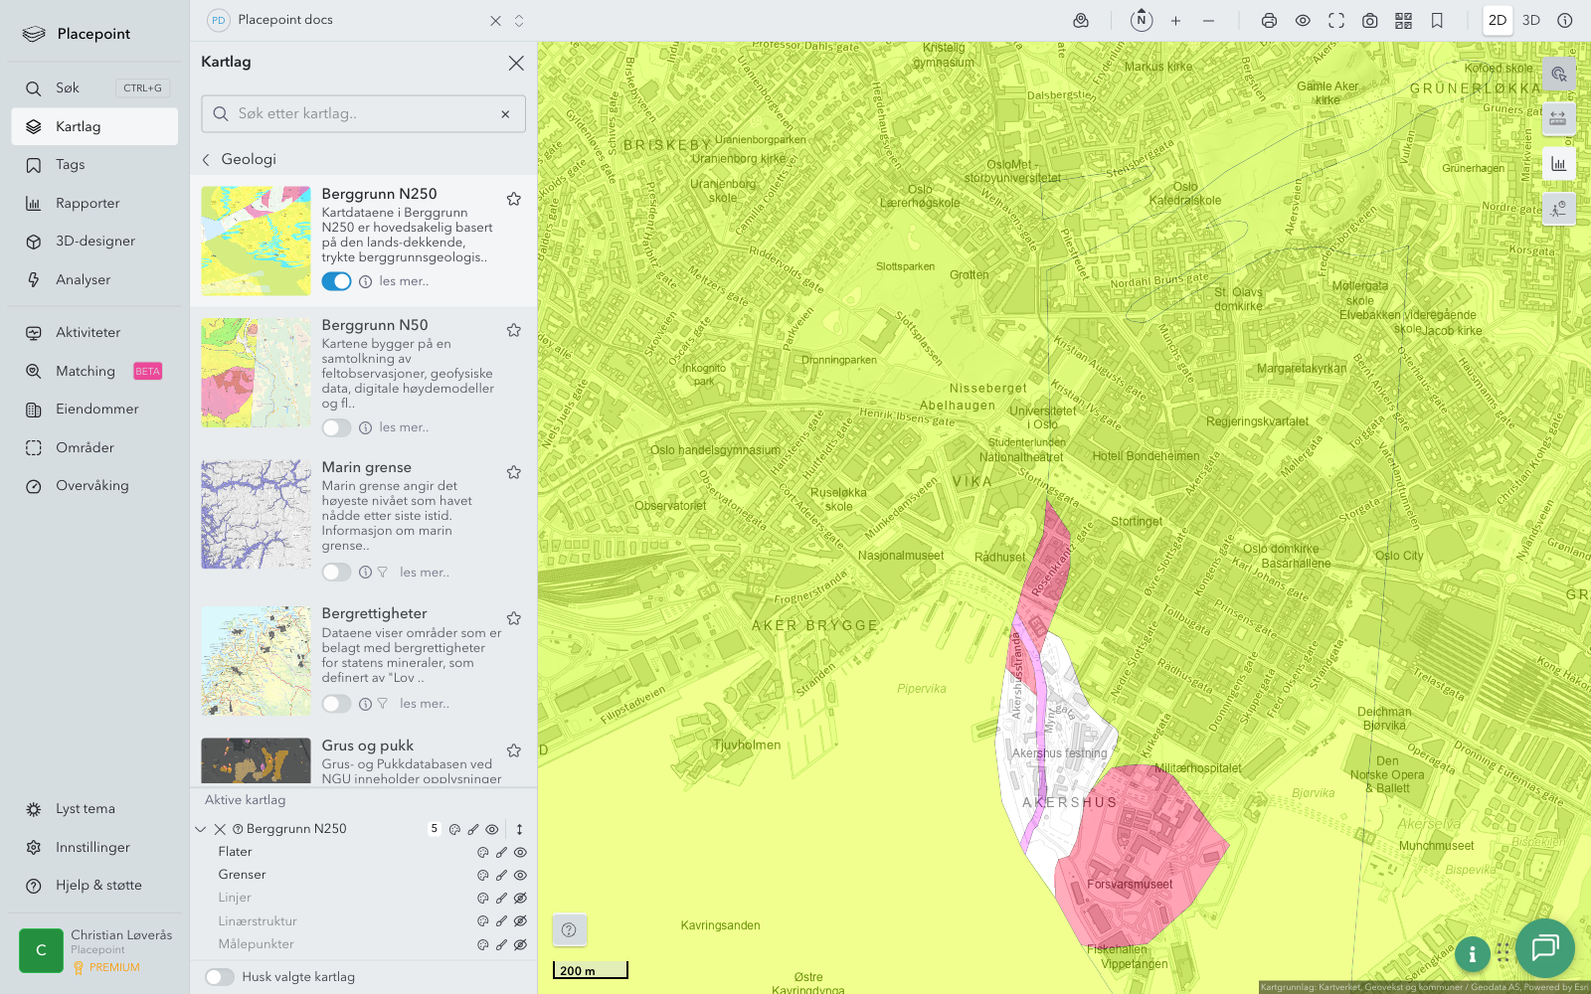The width and height of the screenshot is (1591, 994).
Task: Click the print icon in the top toolbar
Action: pyautogui.click(x=1269, y=21)
